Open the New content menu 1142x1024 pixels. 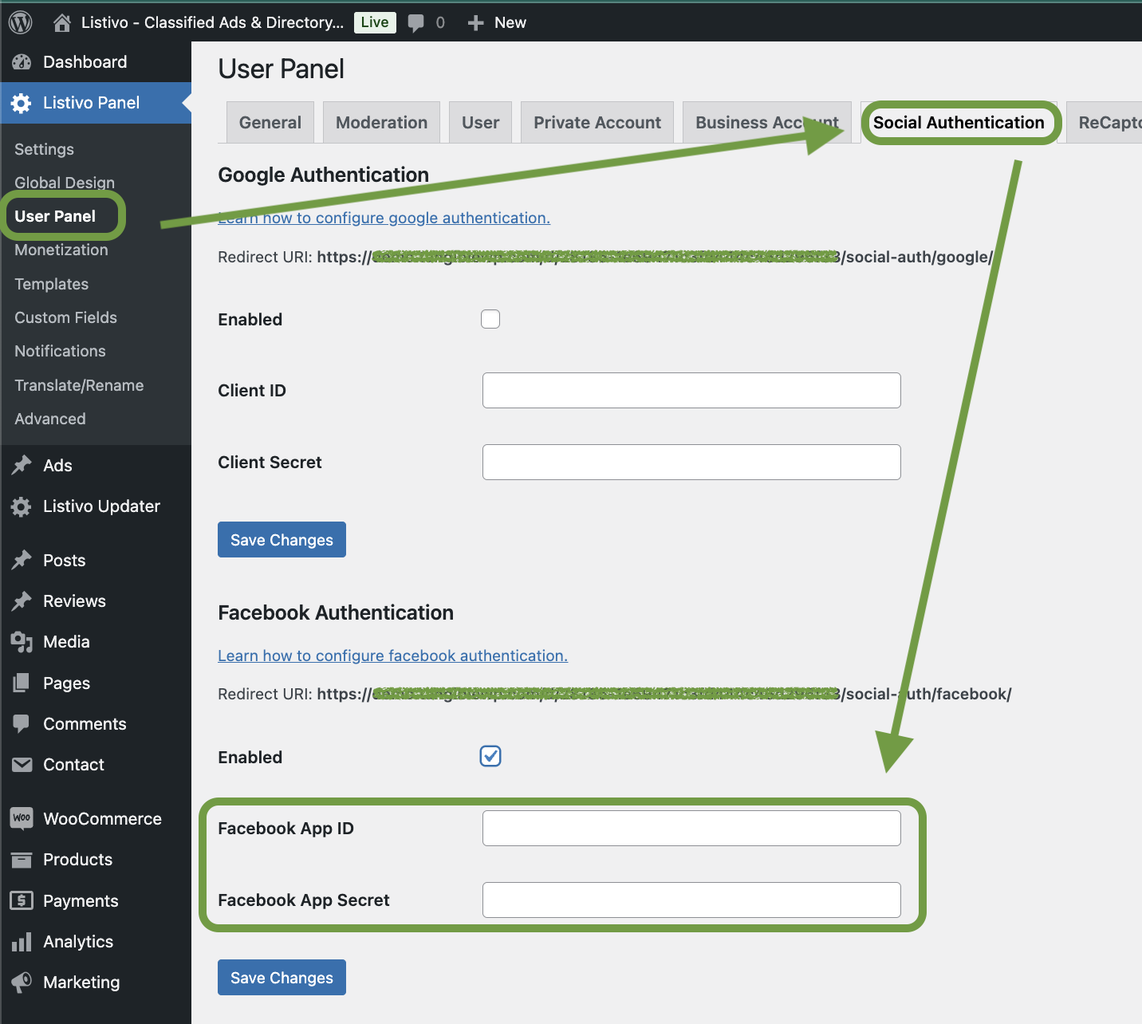pos(497,22)
